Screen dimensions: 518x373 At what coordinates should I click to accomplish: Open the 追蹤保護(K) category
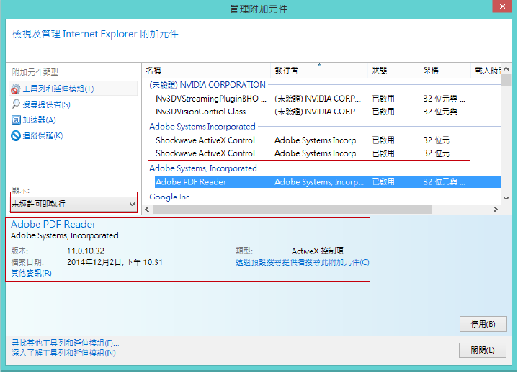(x=43, y=135)
